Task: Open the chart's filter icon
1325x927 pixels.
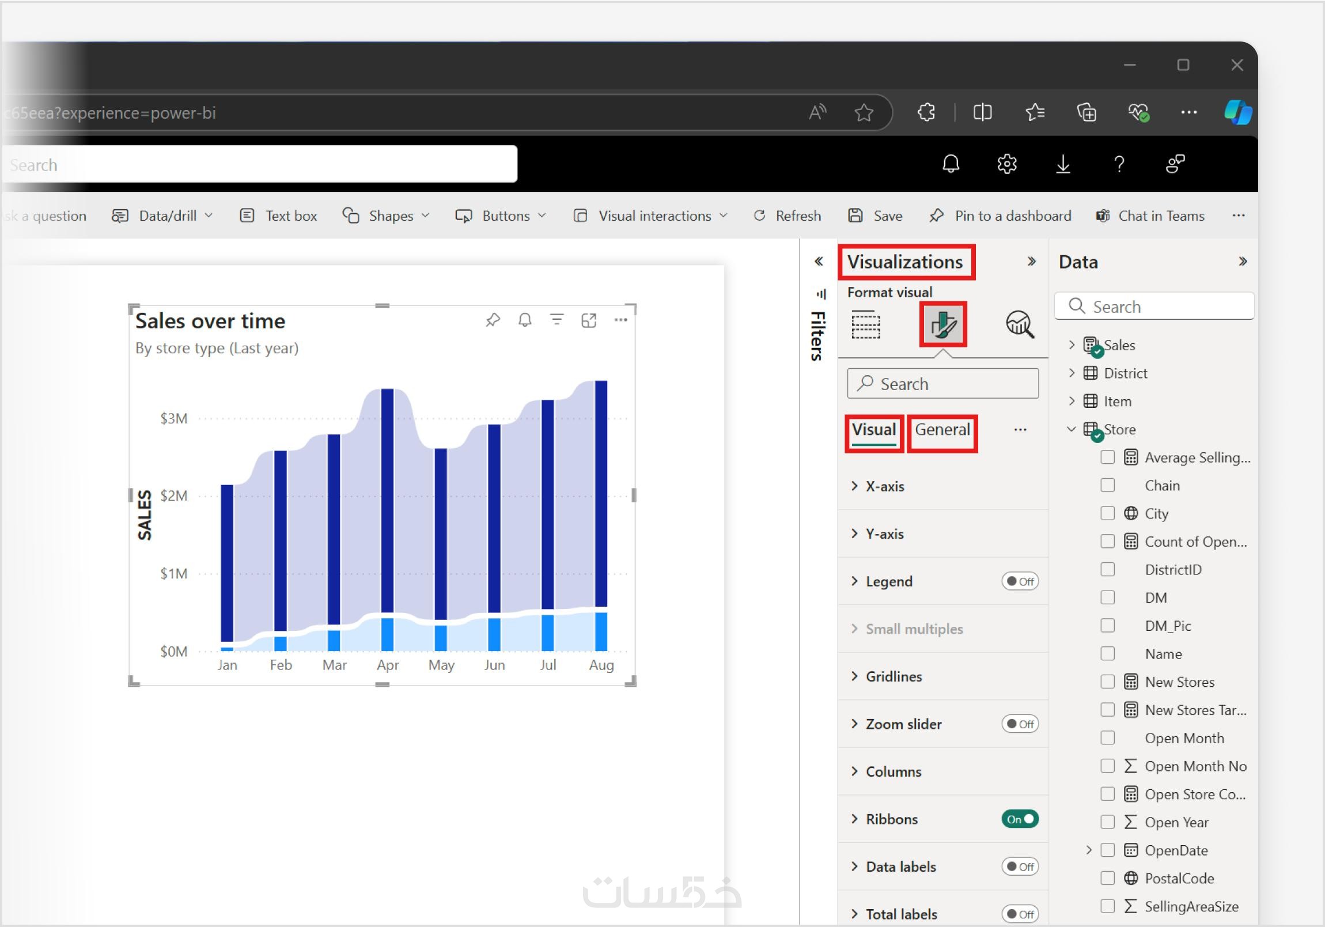Action: 556,320
